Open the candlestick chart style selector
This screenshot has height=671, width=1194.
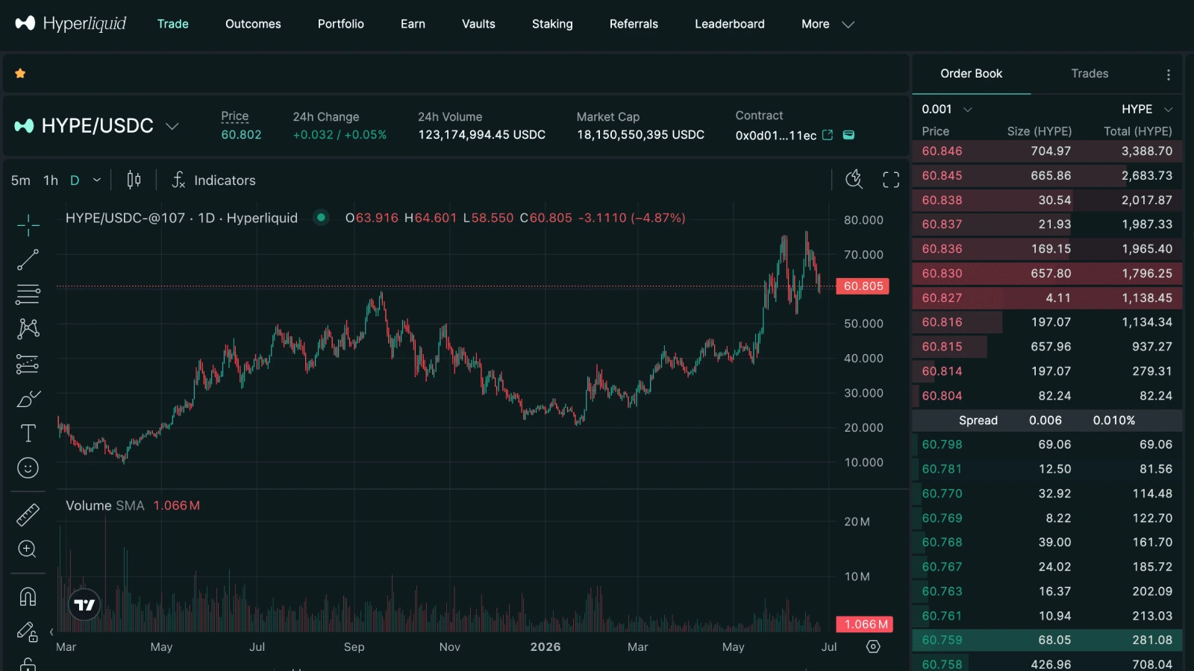tap(134, 180)
